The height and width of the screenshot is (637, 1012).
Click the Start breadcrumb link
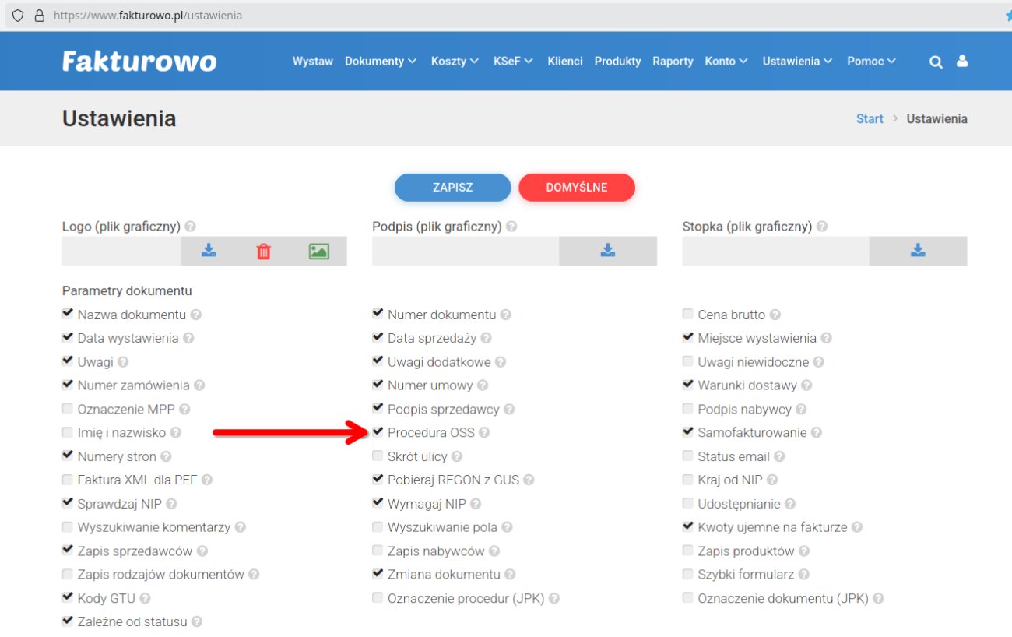click(870, 118)
